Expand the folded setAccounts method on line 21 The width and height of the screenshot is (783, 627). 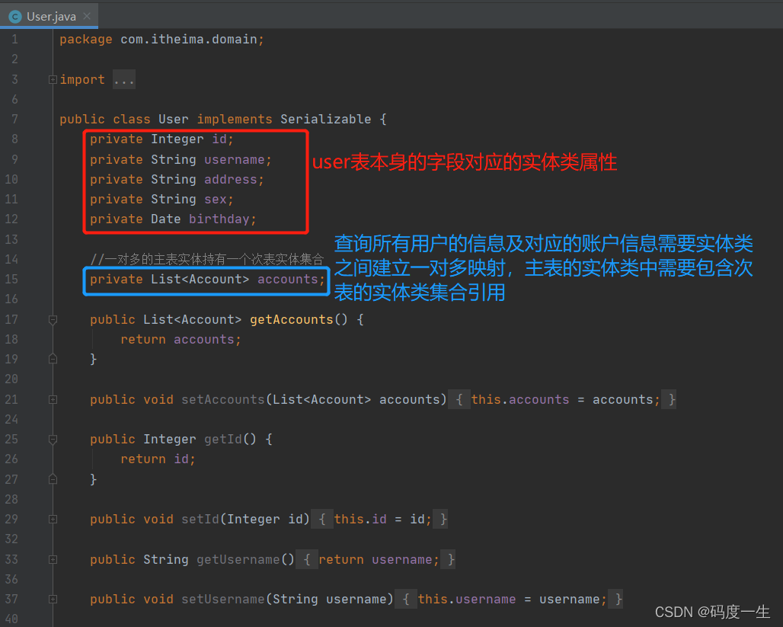coord(53,400)
